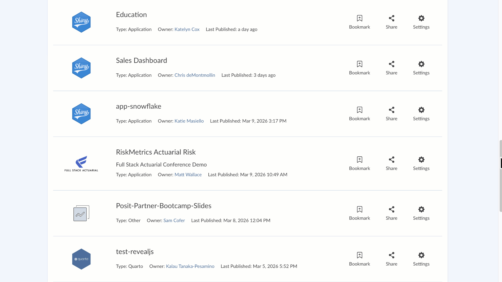View owner Chris deMontmollin's profile
This screenshot has height=282, width=502.
point(195,75)
